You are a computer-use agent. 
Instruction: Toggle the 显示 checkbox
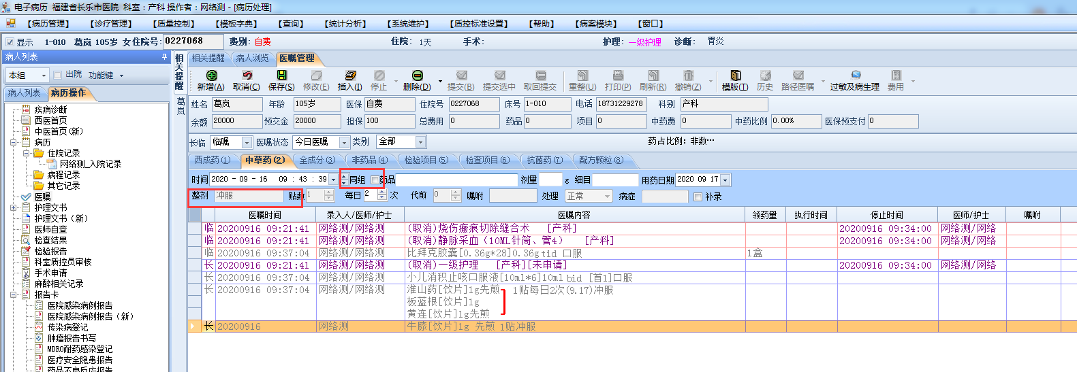tap(10, 42)
